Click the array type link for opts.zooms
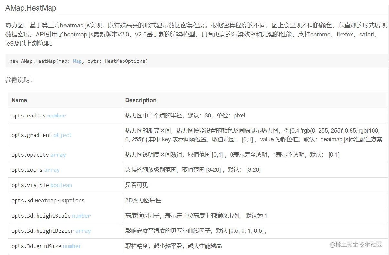 (52, 170)
